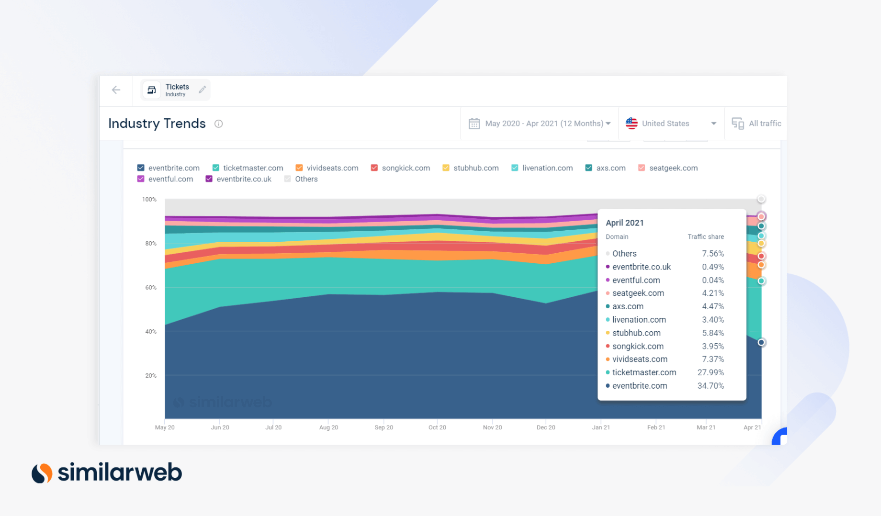This screenshot has height=517, width=881.
Task: Click the axs.com dark teal data point
Action: tap(761, 226)
